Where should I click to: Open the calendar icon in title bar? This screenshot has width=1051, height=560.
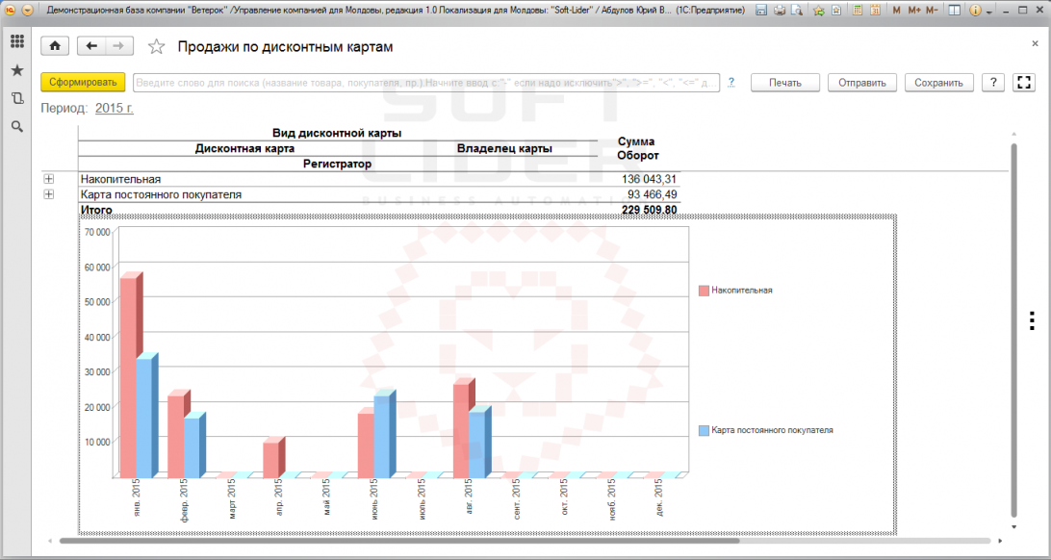(876, 10)
